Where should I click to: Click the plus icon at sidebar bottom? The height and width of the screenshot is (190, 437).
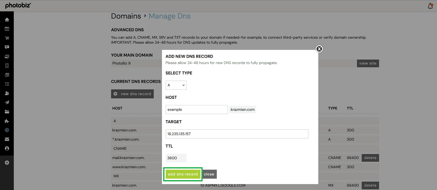(7, 163)
